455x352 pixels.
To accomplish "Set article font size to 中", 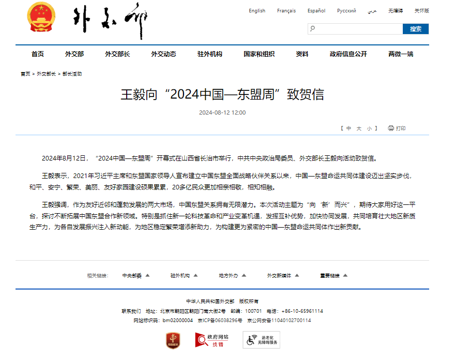I will tap(349, 129).
